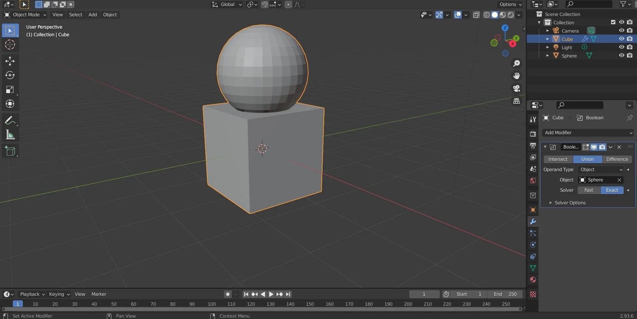Activate the Annotate pencil tool
Image resolution: width=637 pixels, height=319 pixels.
click(x=10, y=120)
